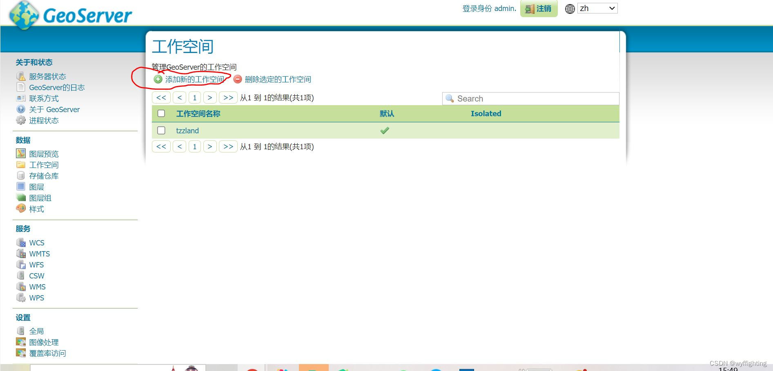Open 覆盖率访问 in the sidebar
773x371 pixels.
click(x=47, y=353)
